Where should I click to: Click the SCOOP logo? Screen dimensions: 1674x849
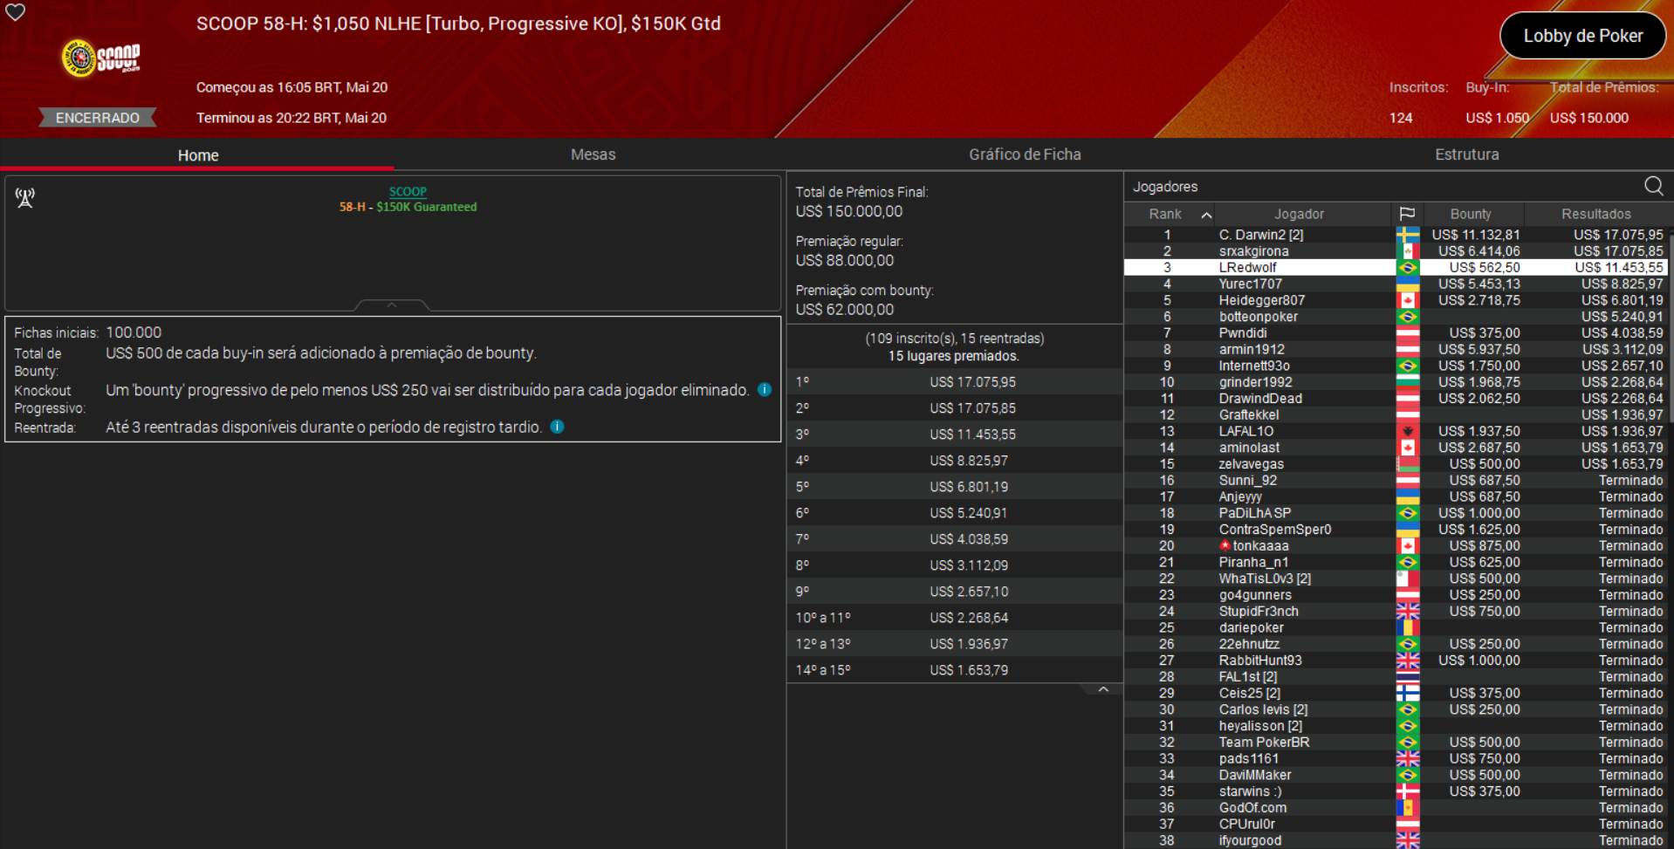pos(100,58)
